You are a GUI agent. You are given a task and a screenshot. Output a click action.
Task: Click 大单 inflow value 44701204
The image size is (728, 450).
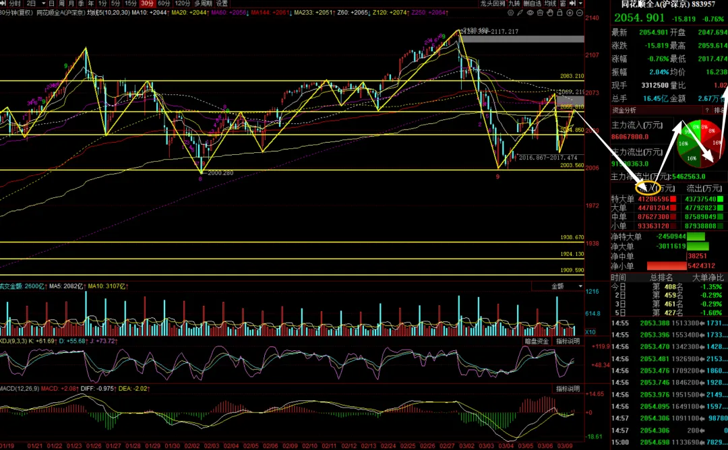[653, 208]
